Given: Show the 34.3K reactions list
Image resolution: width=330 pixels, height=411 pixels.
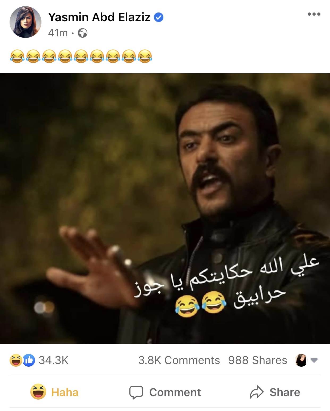Looking at the screenshot, I should (x=54, y=360).
